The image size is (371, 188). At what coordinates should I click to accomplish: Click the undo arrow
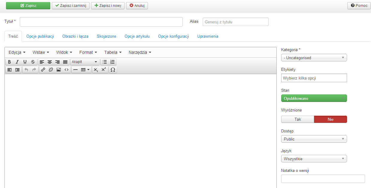(x=26, y=70)
